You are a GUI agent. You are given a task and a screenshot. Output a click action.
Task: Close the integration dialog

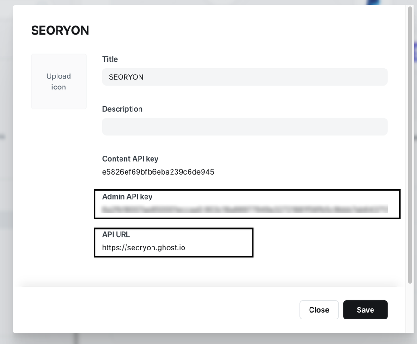click(319, 310)
